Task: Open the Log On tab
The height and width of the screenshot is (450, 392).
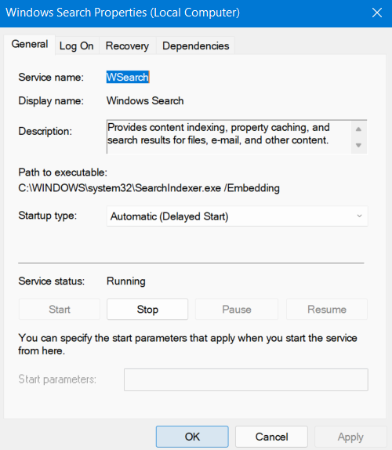Action: coord(76,46)
